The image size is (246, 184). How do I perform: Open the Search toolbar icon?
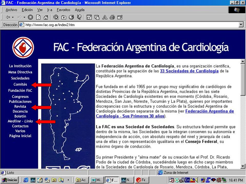click(x=56, y=17)
